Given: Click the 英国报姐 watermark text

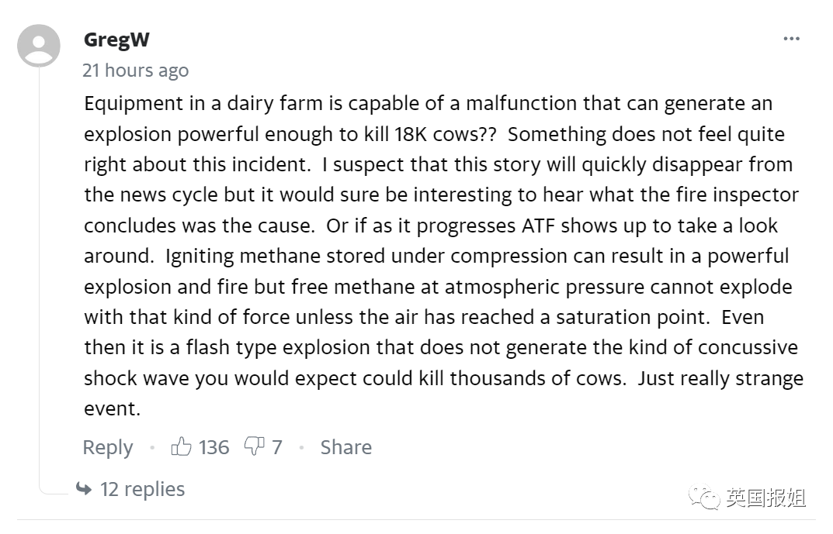Looking at the screenshot, I should (765, 498).
